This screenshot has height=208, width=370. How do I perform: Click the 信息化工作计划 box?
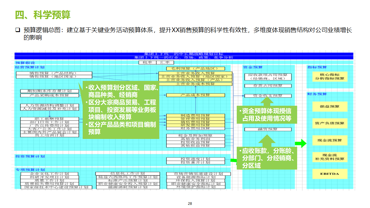(x=127, y=174)
